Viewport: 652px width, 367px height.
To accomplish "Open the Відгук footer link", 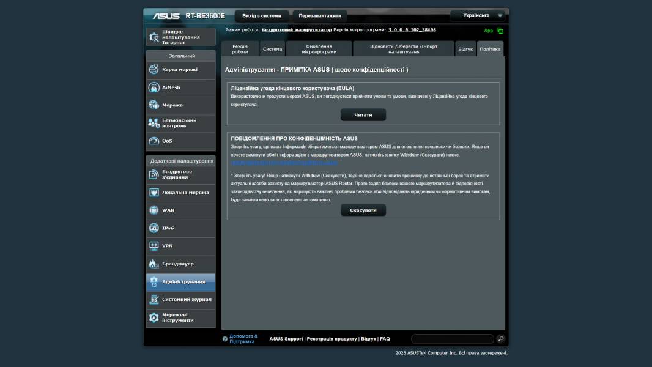I will pyautogui.click(x=368, y=339).
